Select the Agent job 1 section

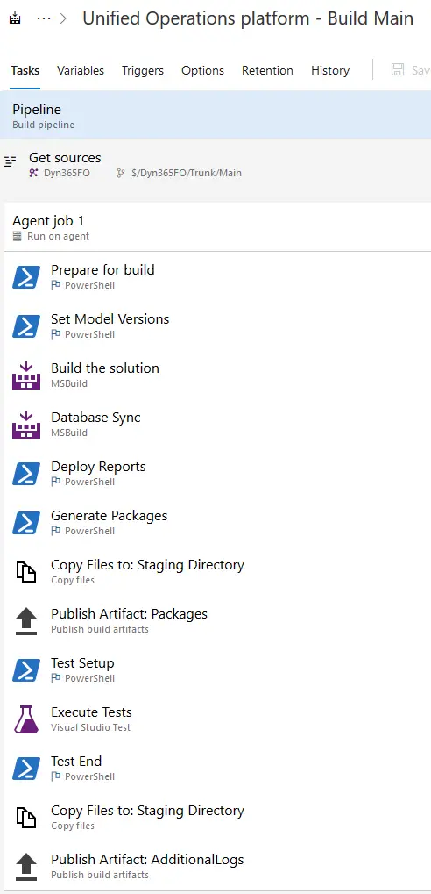(x=217, y=227)
